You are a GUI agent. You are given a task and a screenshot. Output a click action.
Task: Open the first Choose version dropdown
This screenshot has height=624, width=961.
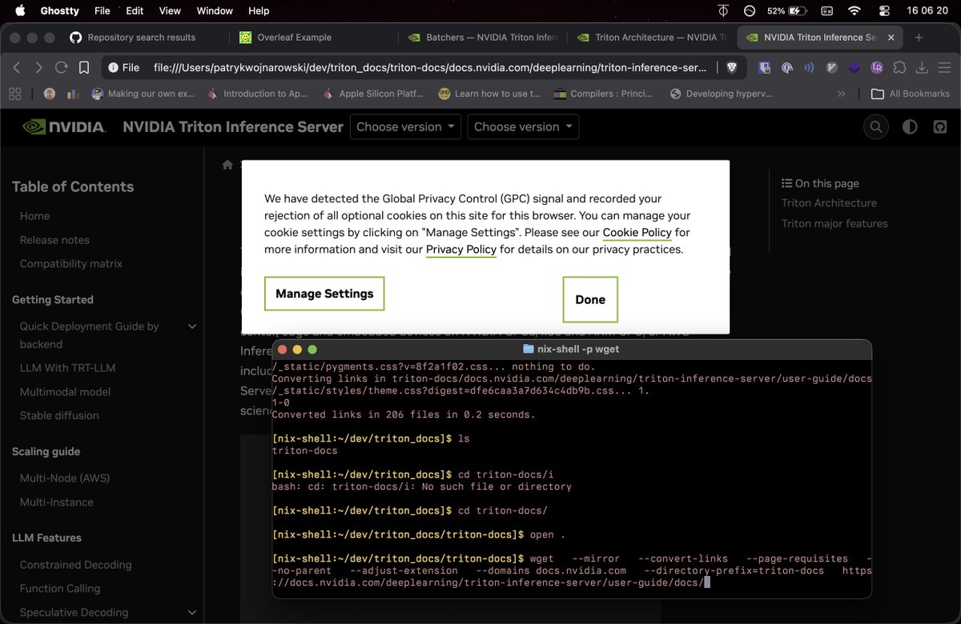405,126
